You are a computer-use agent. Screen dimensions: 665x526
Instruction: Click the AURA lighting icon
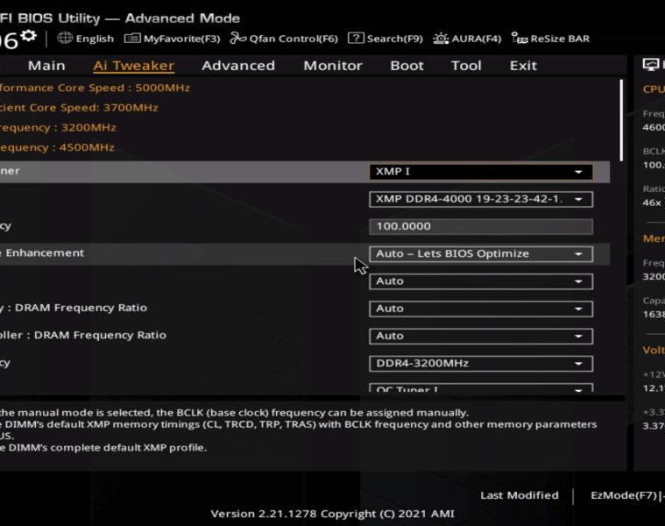click(x=441, y=39)
